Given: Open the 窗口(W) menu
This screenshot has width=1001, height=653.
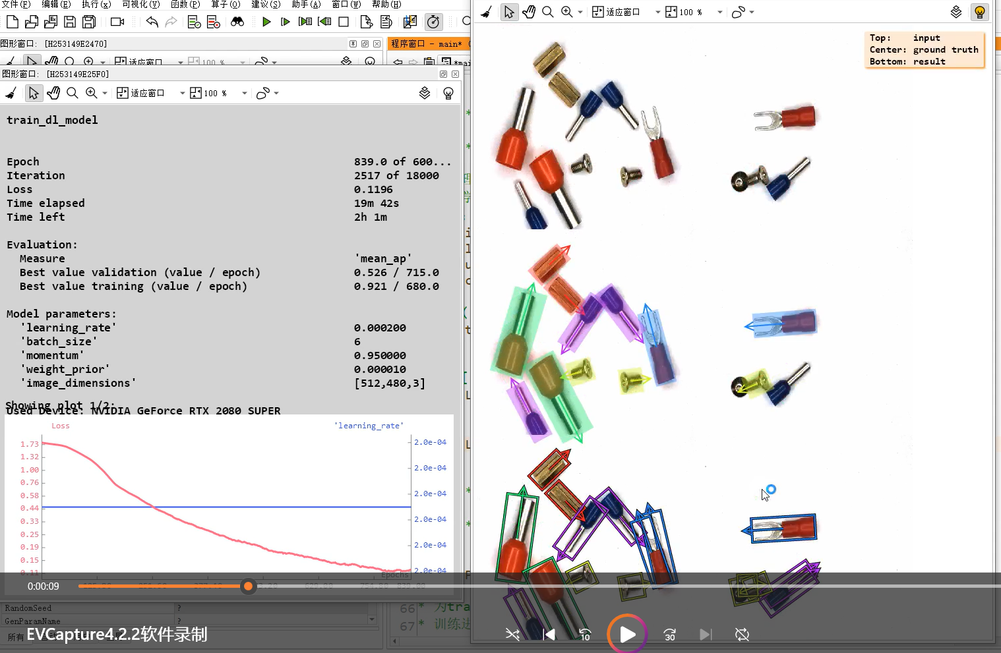Looking at the screenshot, I should pos(346,4).
